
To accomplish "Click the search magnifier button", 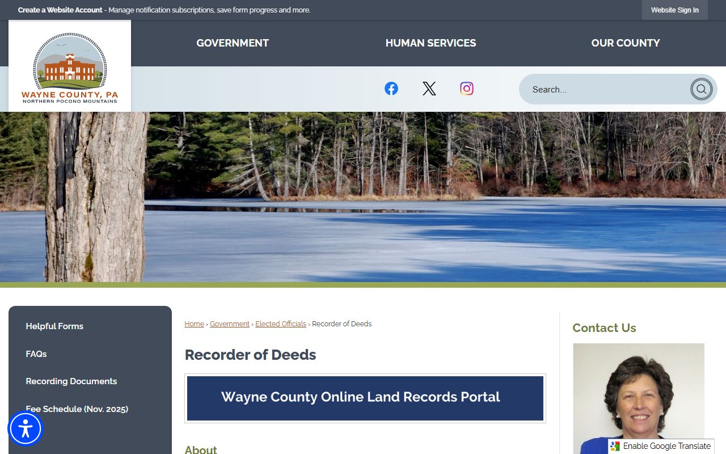I will point(701,89).
